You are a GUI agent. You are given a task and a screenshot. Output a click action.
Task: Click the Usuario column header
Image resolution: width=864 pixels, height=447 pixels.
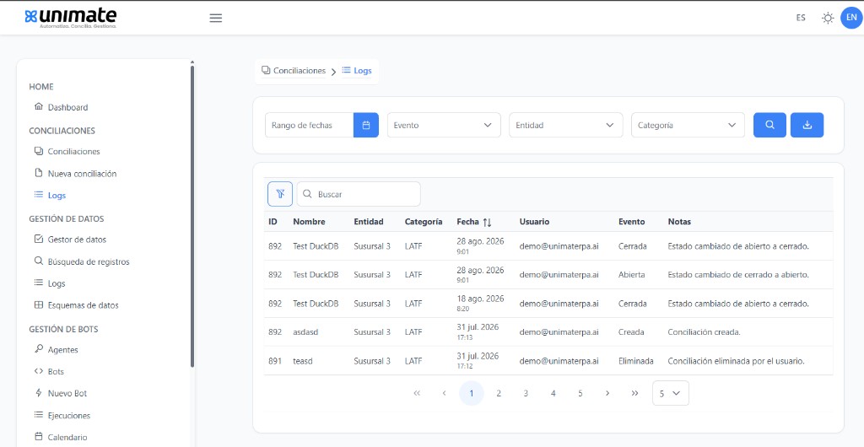pyautogui.click(x=534, y=222)
